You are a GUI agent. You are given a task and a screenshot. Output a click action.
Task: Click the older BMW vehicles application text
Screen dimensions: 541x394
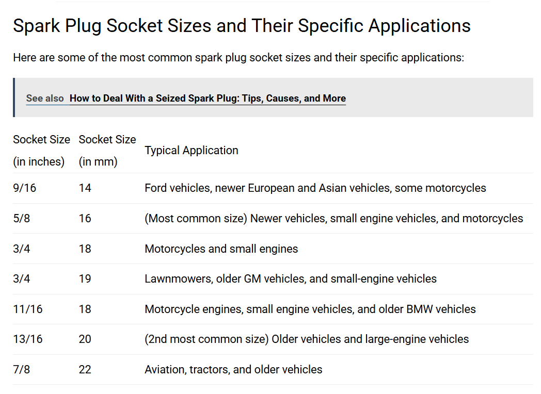(x=310, y=309)
